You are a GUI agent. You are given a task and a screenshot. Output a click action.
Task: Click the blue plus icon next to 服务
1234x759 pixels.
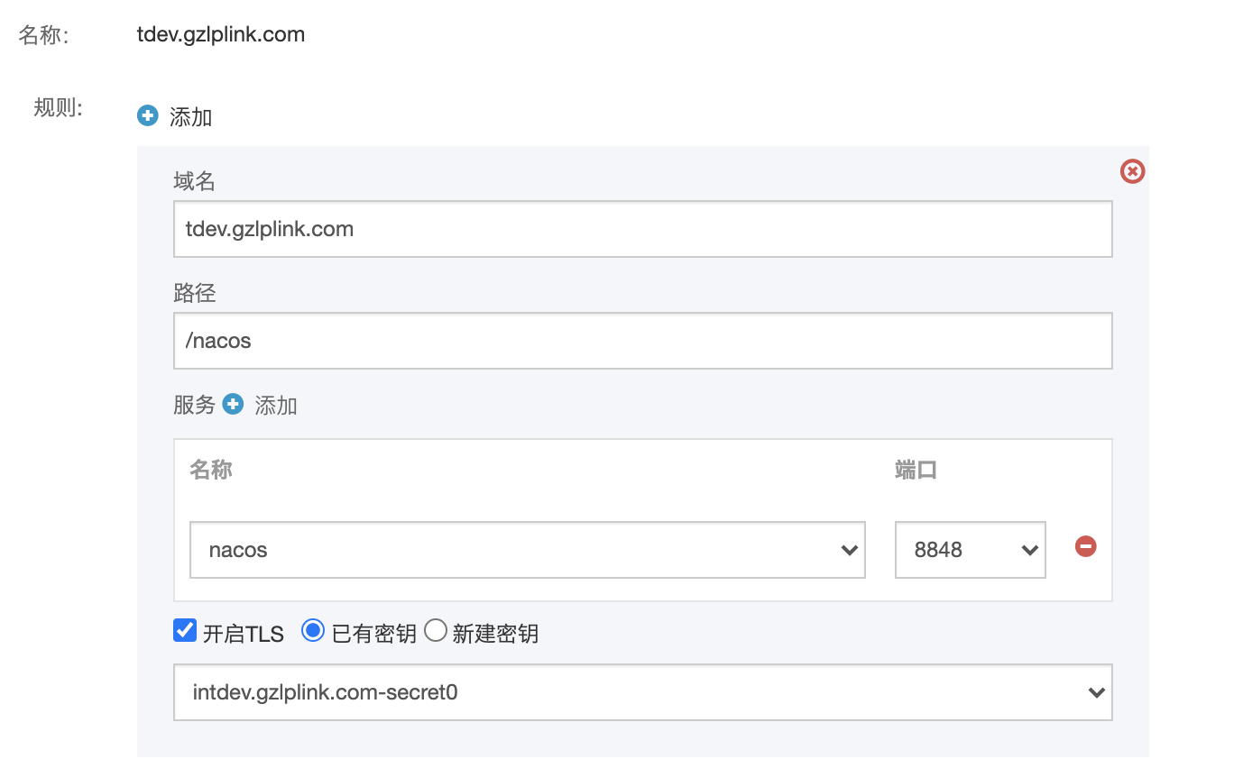[x=233, y=405]
